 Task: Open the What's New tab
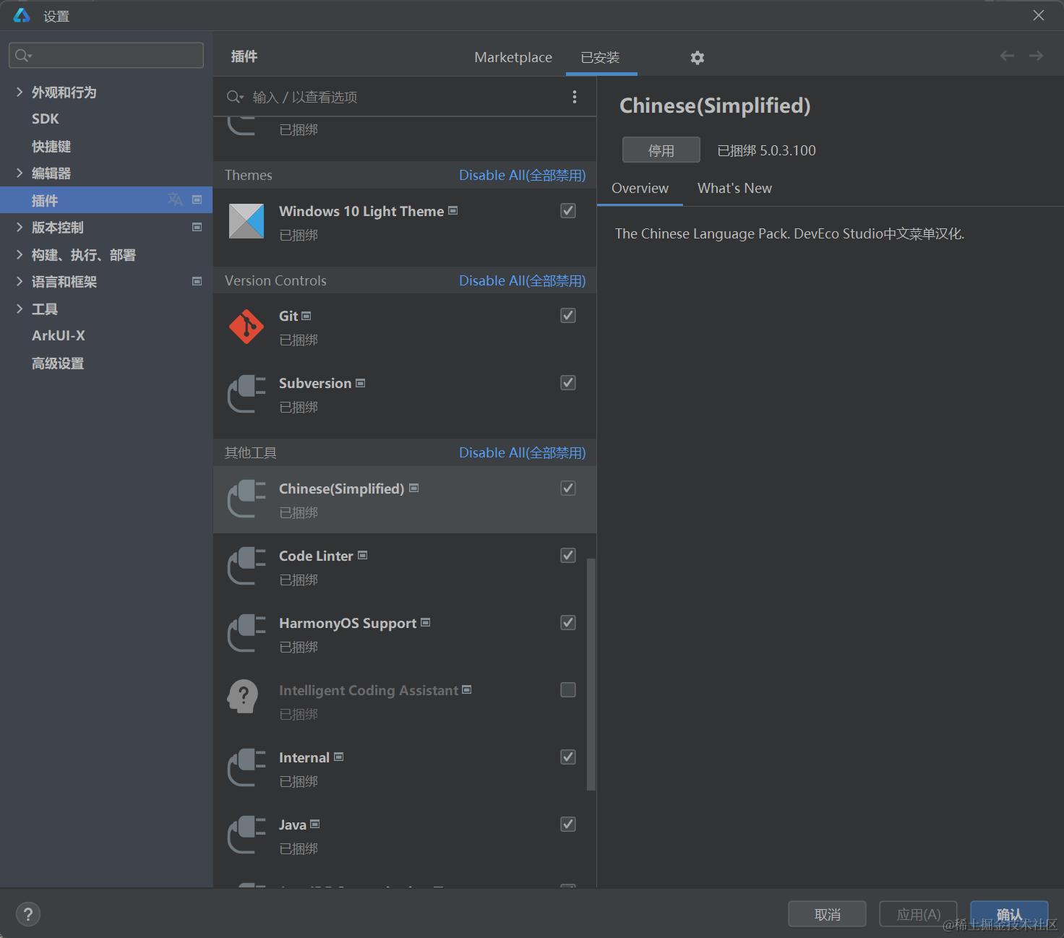coord(734,188)
